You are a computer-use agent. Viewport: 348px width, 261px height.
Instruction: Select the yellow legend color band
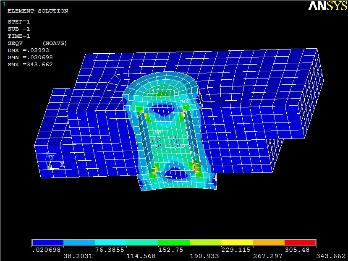pos(237,243)
